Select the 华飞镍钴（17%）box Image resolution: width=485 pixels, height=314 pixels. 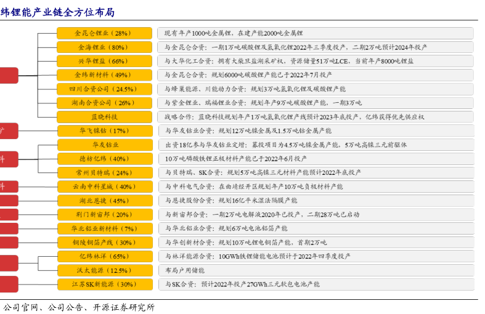pos(104,131)
